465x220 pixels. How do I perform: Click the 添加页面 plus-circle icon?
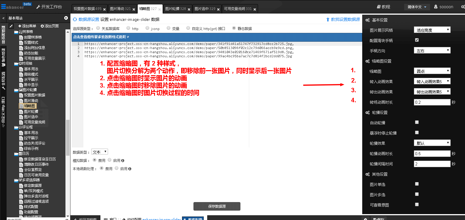click(42, 26)
